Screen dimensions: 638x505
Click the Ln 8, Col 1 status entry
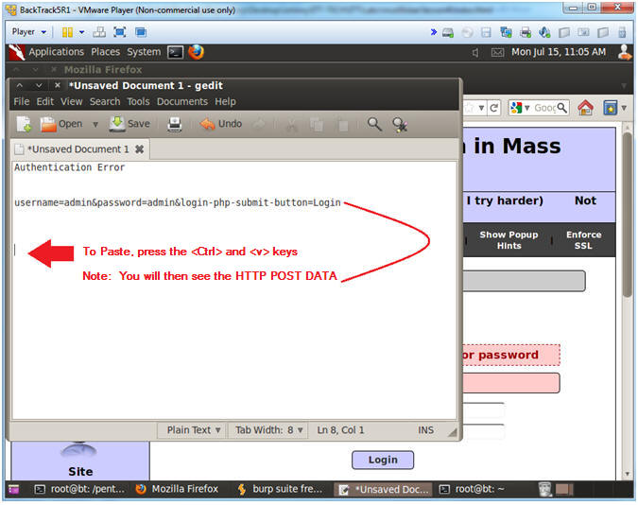tap(340, 430)
